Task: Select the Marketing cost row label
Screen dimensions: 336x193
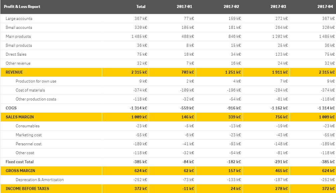Action: (x=29, y=135)
